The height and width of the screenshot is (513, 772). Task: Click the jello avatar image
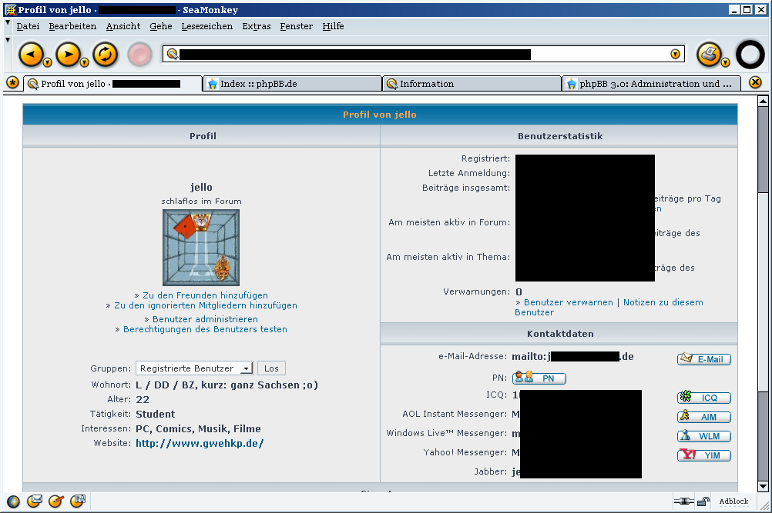(201, 248)
